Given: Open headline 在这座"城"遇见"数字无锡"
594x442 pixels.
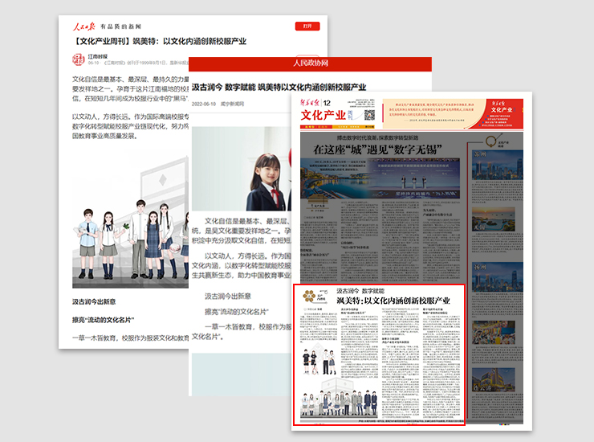Looking at the screenshot, I should tap(378, 149).
